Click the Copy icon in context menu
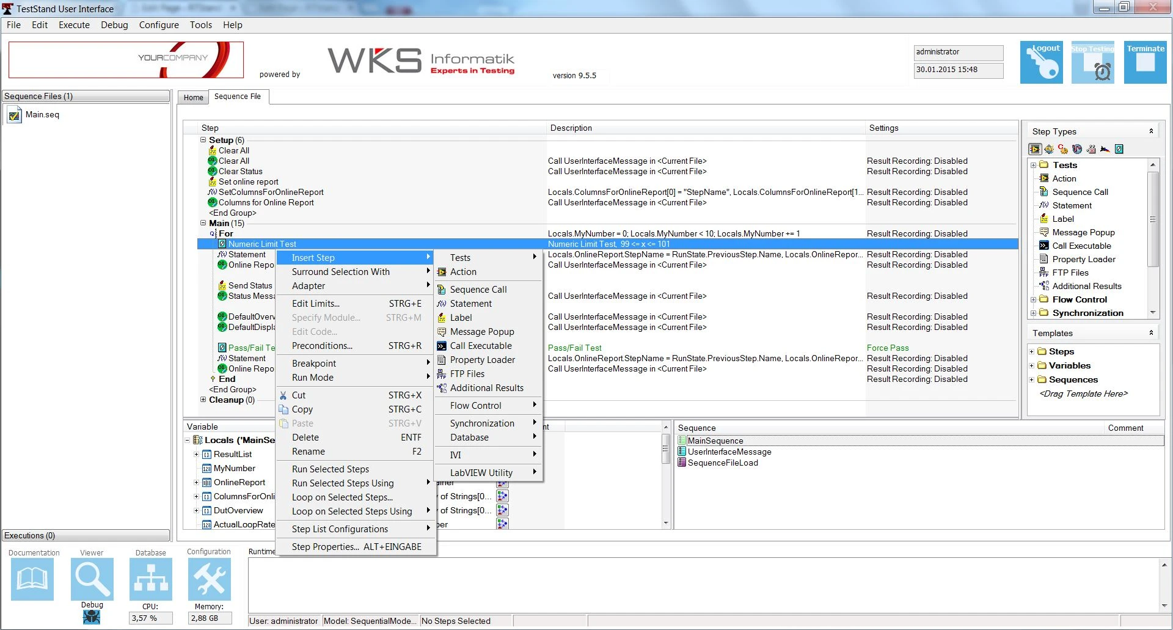The width and height of the screenshot is (1173, 630). coord(283,409)
